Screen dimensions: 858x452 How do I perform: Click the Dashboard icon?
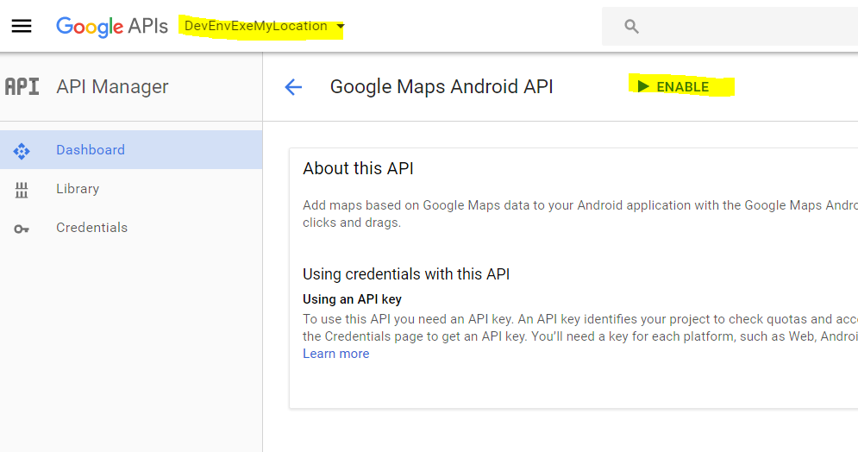pyautogui.click(x=22, y=151)
